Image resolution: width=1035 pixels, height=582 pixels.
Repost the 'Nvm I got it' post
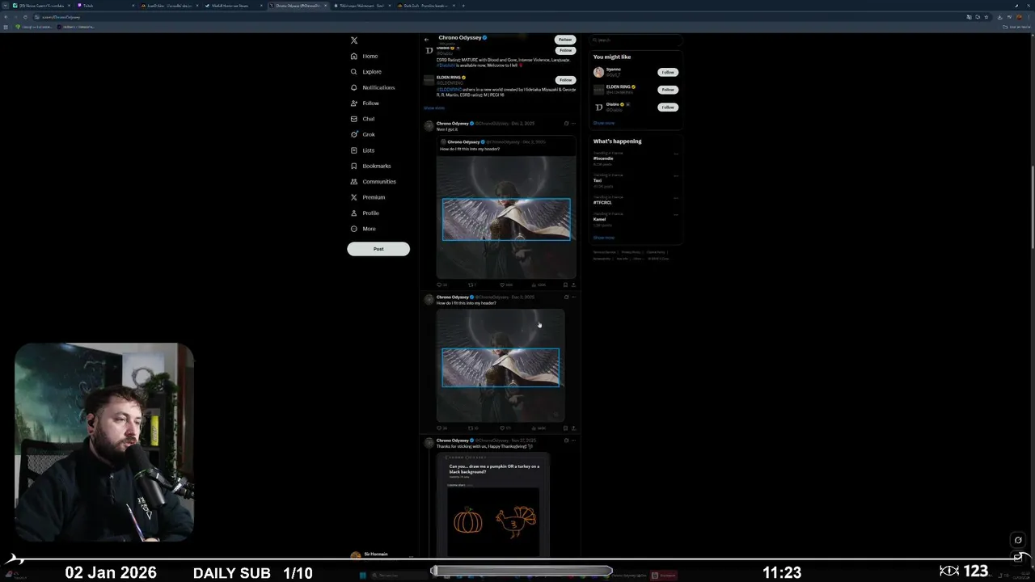(x=472, y=285)
